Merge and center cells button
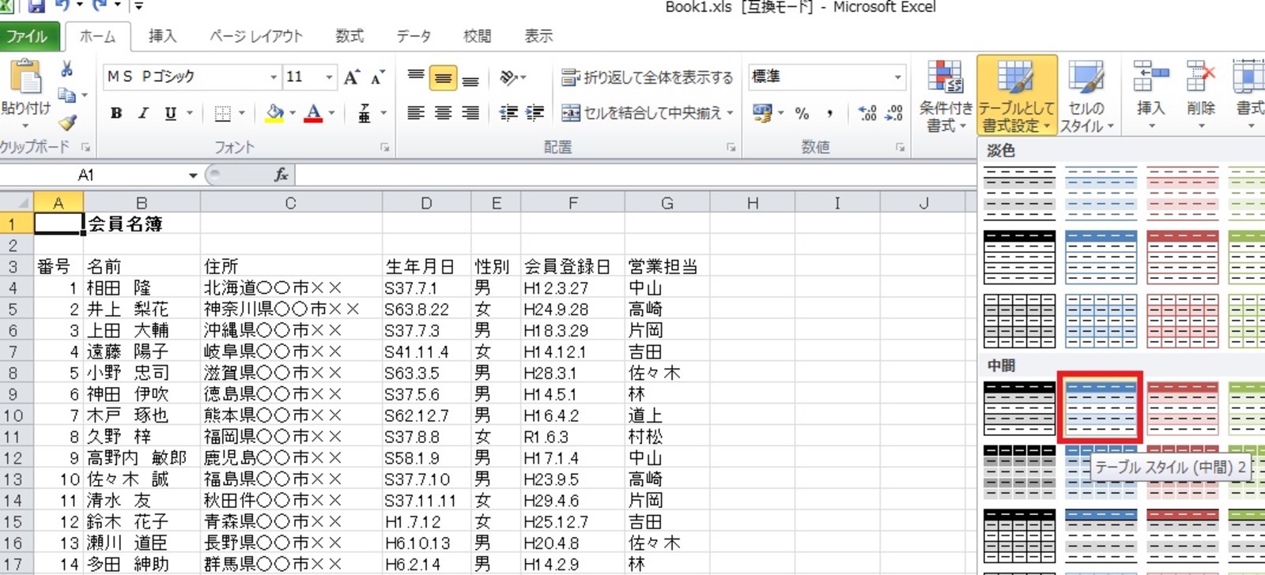Image resolution: width=1265 pixels, height=575 pixels. tap(640, 113)
